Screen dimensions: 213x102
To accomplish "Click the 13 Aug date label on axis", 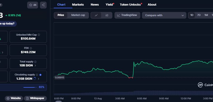I will [98, 99].
